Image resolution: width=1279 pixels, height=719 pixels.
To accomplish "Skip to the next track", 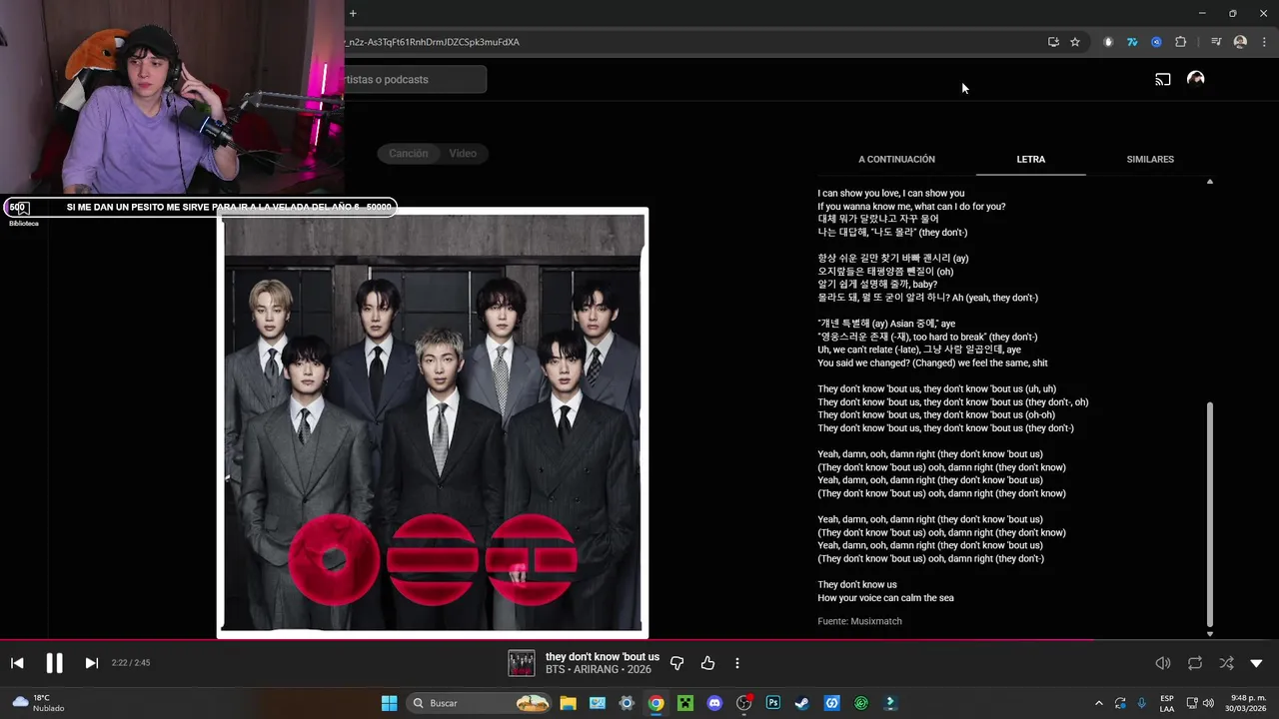I will click(91, 663).
